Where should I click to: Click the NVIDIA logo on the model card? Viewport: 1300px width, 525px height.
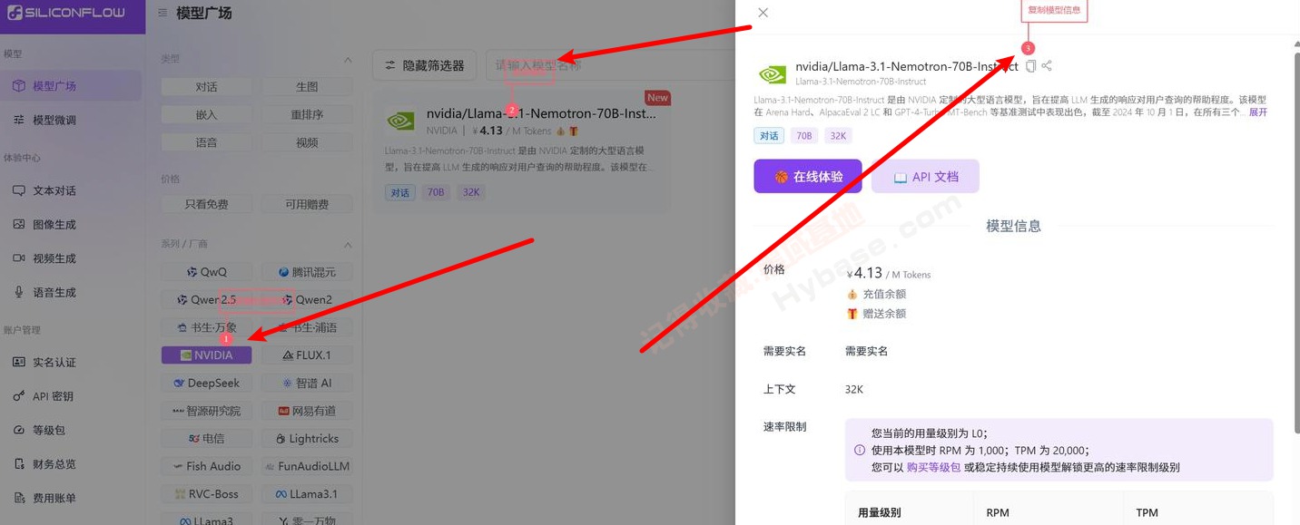point(400,122)
